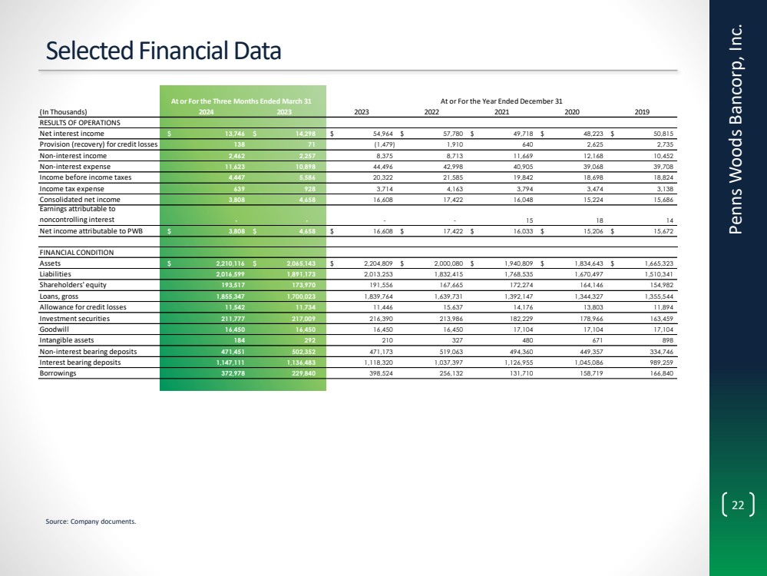Click the (In Thousands) label
Viewport: 767px width, 576px height.
coord(64,111)
